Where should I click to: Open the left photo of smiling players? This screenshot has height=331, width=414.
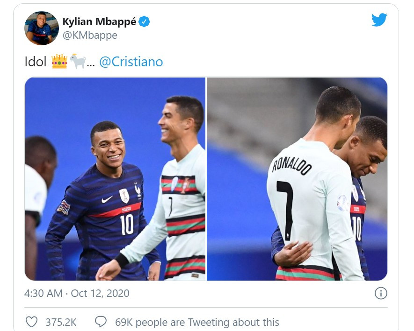[x=115, y=179]
